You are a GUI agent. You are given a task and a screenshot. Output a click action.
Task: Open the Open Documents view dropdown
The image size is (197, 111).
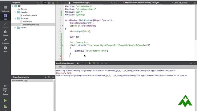(46, 77)
